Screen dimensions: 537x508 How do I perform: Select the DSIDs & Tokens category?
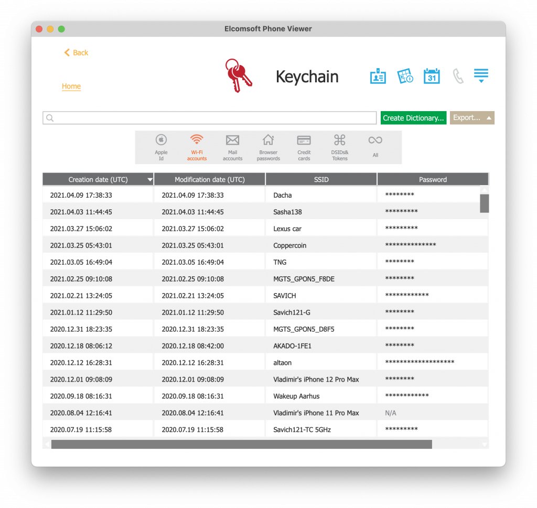point(339,147)
